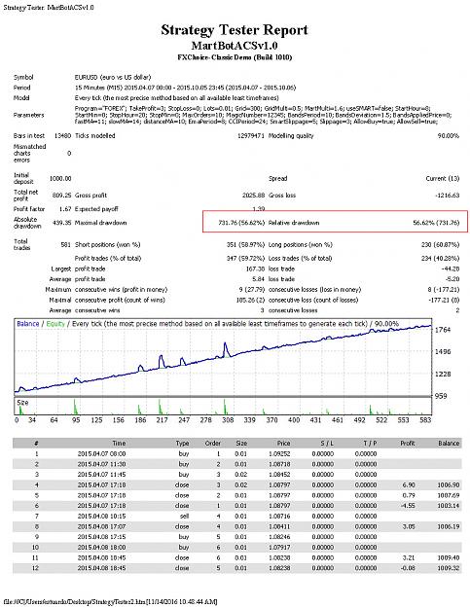Click the gross profit value '2025.88'
The image size is (470, 608).
point(253,195)
